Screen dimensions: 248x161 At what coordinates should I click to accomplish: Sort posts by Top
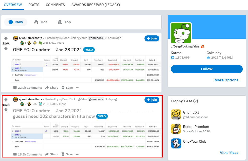pyautogui.click(x=64, y=22)
